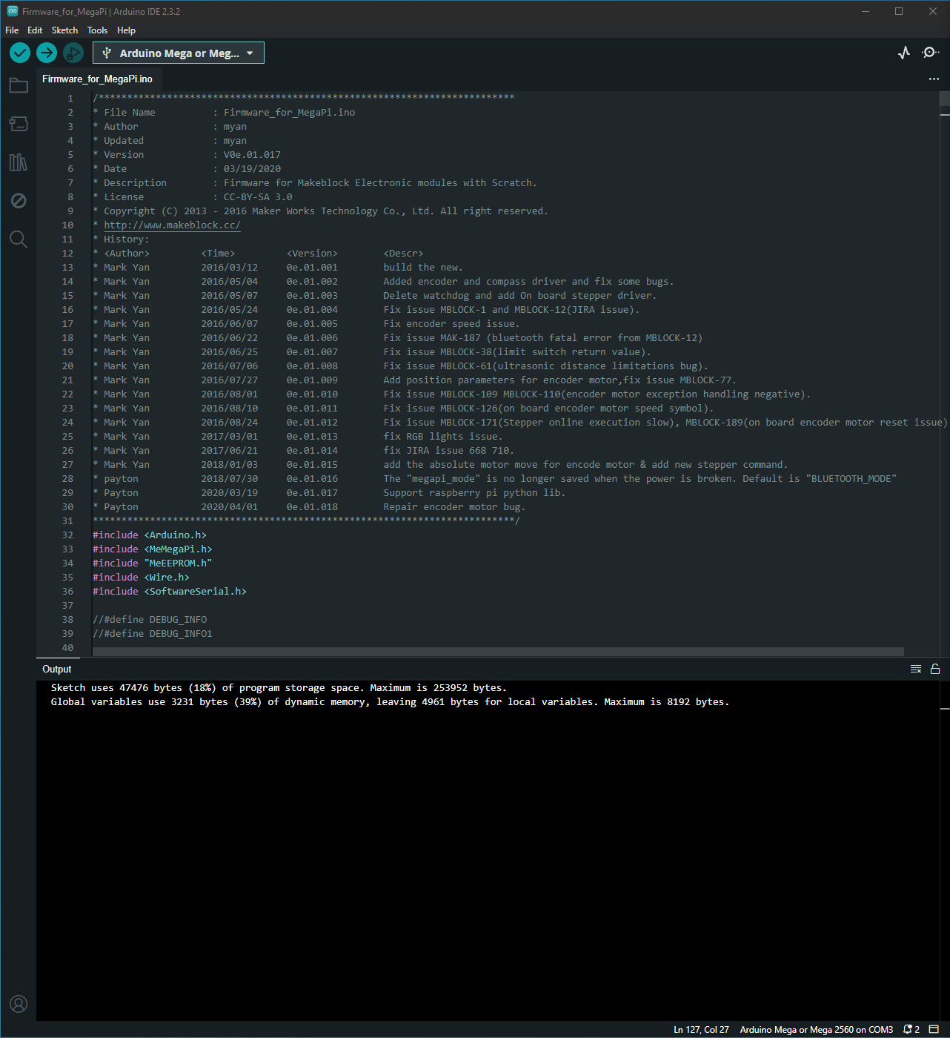
Task: Maximize the Arduino IDE window
Action: [x=899, y=11]
